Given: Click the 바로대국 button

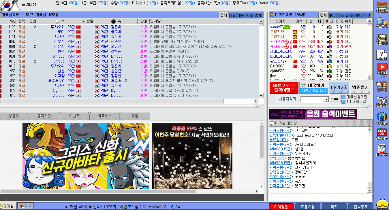Looking at the screenshot, I should (339, 88).
